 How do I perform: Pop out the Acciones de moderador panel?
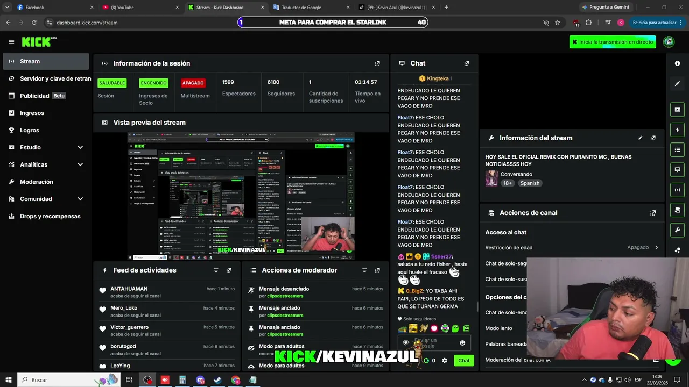tap(377, 270)
